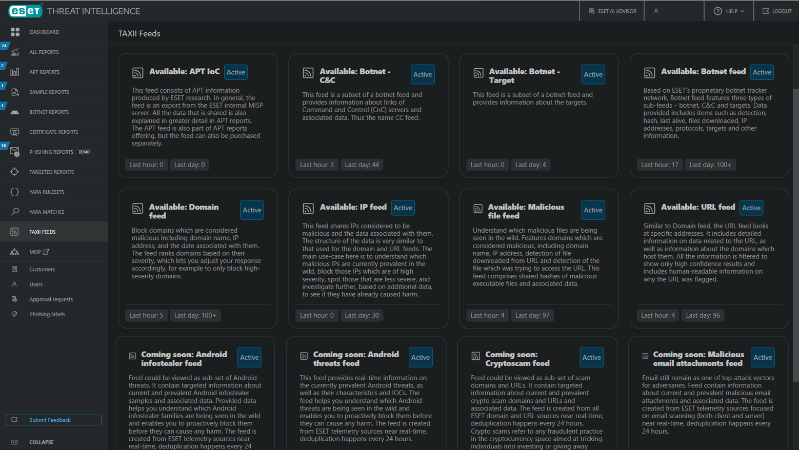Image resolution: width=799 pixels, height=450 pixels.
Task: Click Active button on APT IoC feed
Action: (236, 72)
